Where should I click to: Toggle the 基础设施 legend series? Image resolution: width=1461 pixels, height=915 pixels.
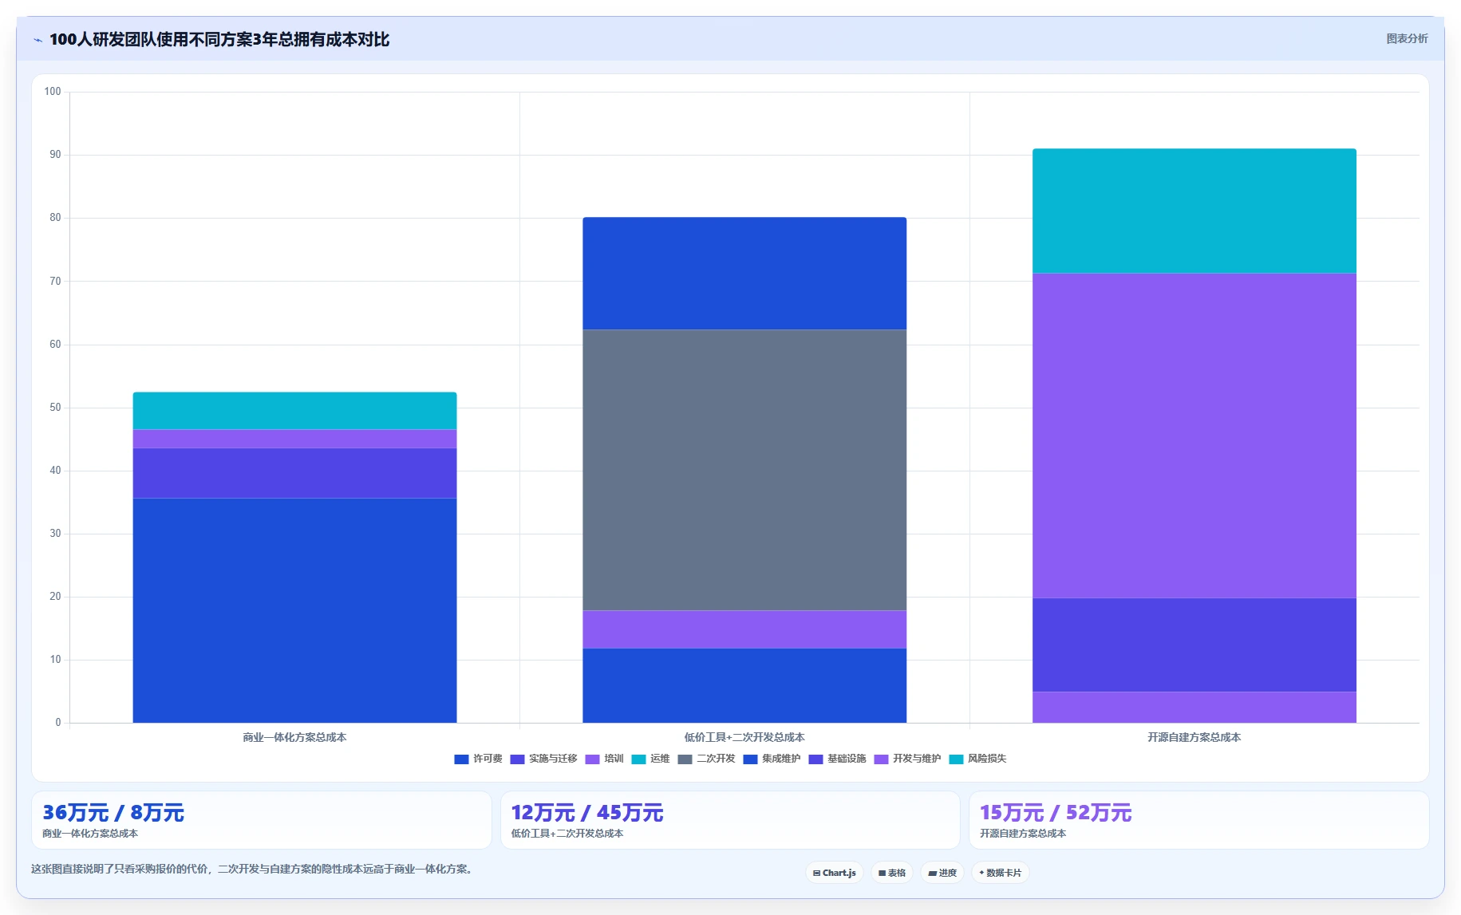(837, 759)
